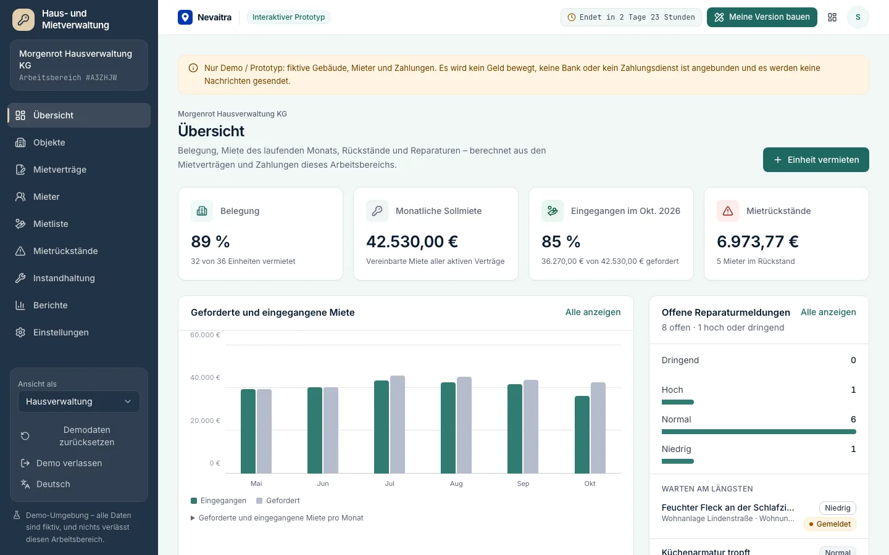Click the key logo icon in sidebar header
The image size is (889, 555).
23,20
